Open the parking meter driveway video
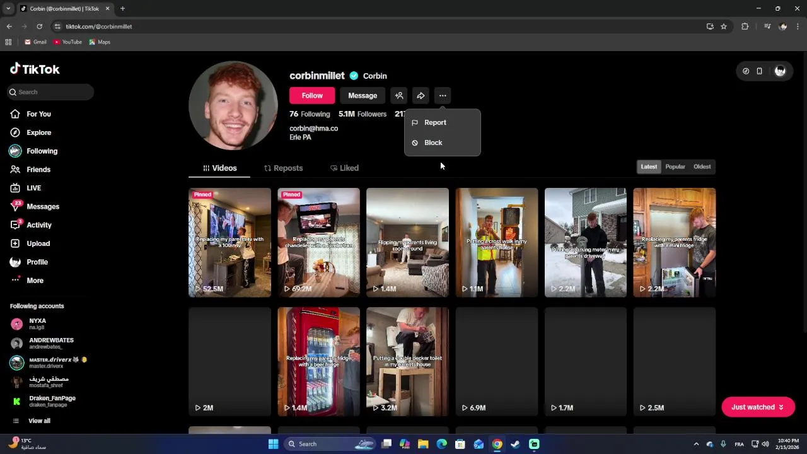The image size is (807, 454). point(585,242)
